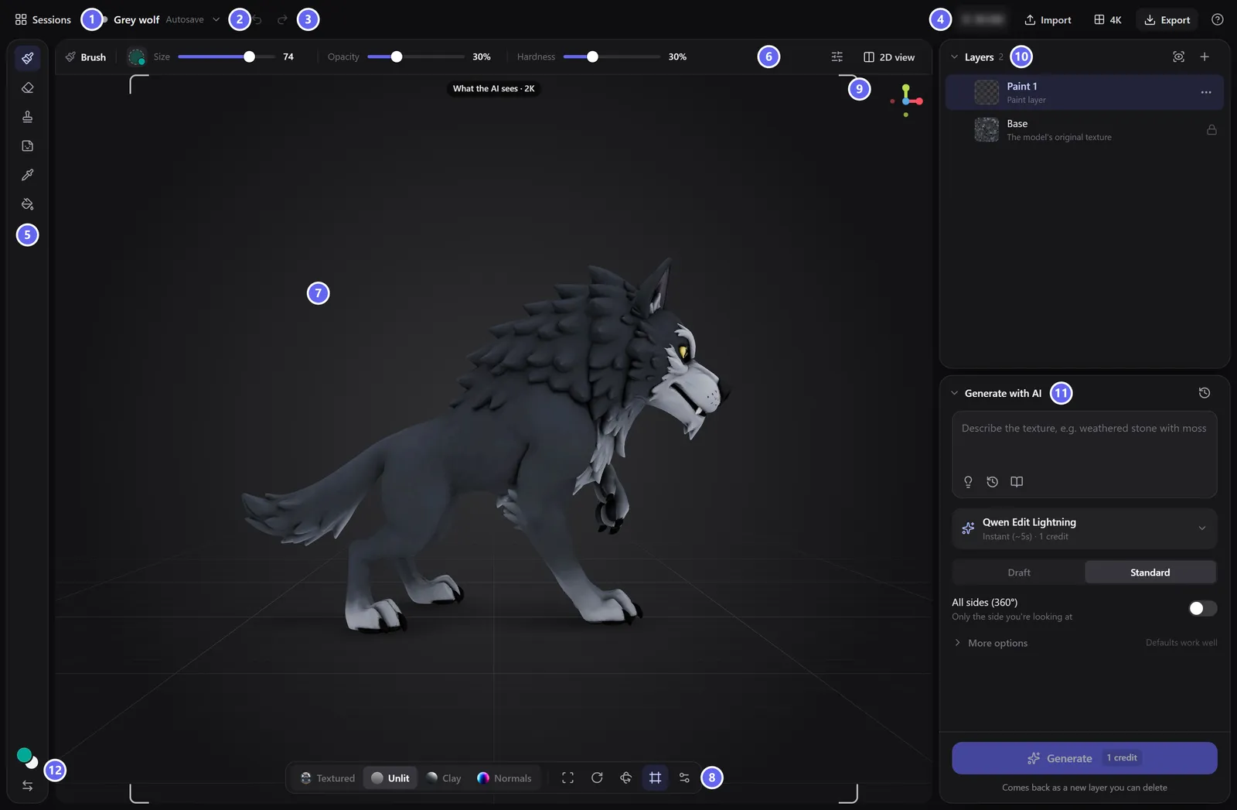The width and height of the screenshot is (1237, 810).
Task: Open the prompt library book icon
Action: 1017,482
